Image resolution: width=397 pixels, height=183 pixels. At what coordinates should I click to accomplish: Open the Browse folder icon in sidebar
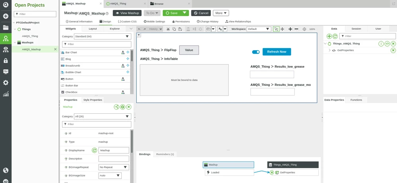point(6,27)
